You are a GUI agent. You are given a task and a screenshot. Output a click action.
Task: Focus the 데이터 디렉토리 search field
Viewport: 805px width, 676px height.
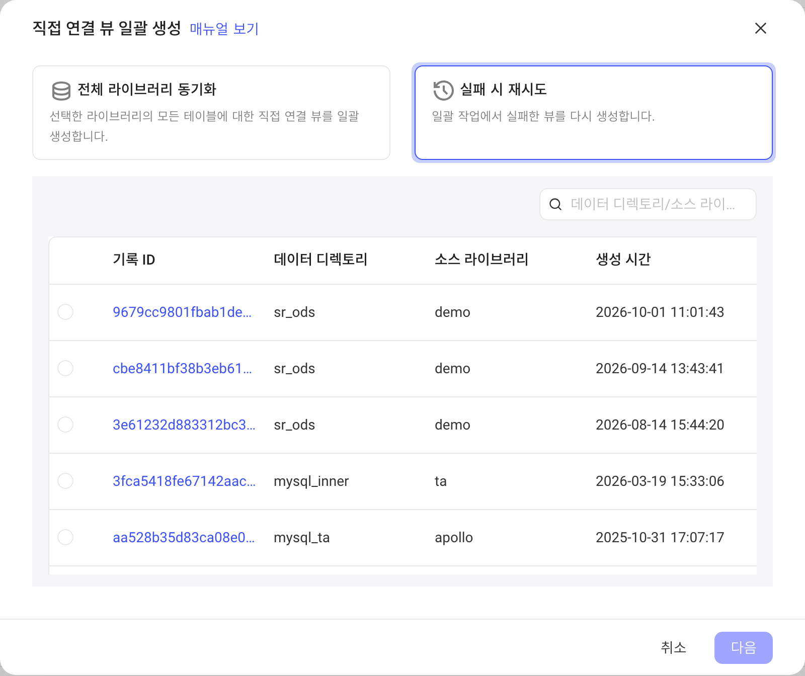pyautogui.click(x=648, y=204)
